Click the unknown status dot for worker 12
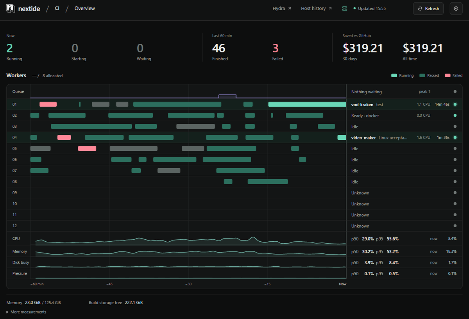The width and height of the screenshot is (469, 319). [455, 226]
